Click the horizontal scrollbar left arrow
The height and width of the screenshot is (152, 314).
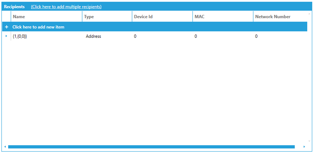pos(5,147)
